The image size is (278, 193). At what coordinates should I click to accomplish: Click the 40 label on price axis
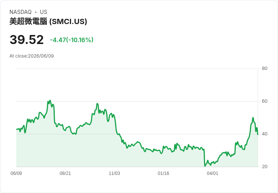click(x=264, y=134)
